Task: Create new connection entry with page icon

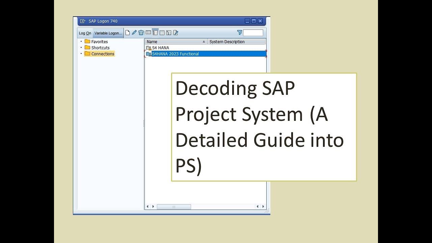Action: [x=128, y=33]
